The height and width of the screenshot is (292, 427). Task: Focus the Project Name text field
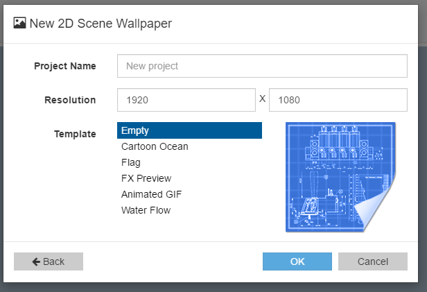click(262, 66)
